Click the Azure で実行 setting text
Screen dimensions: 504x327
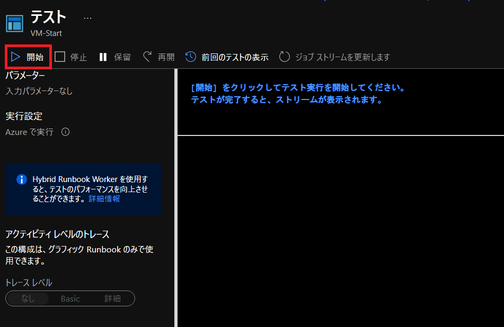29,132
